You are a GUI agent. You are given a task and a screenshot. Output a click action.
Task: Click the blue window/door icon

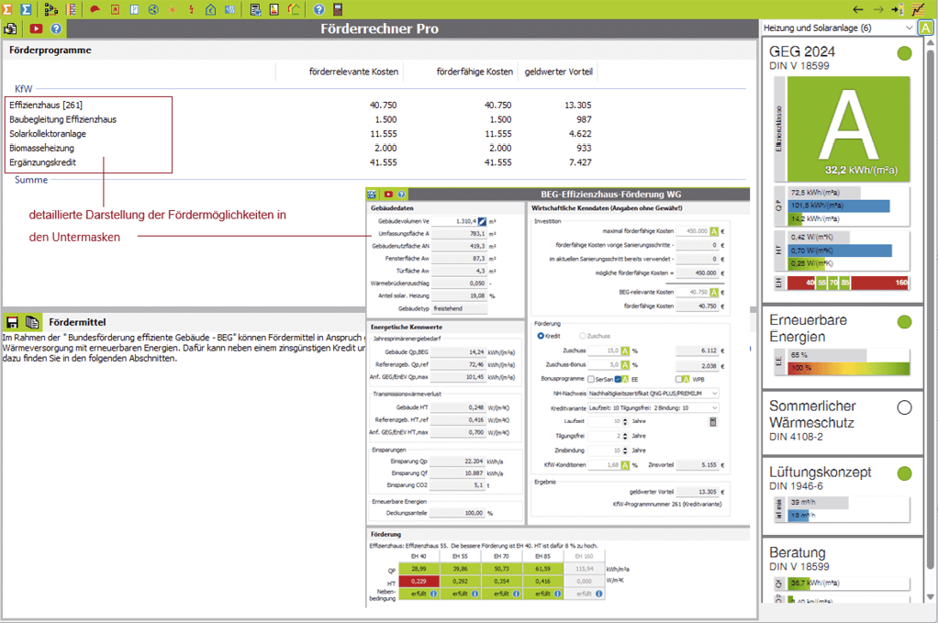click(134, 9)
